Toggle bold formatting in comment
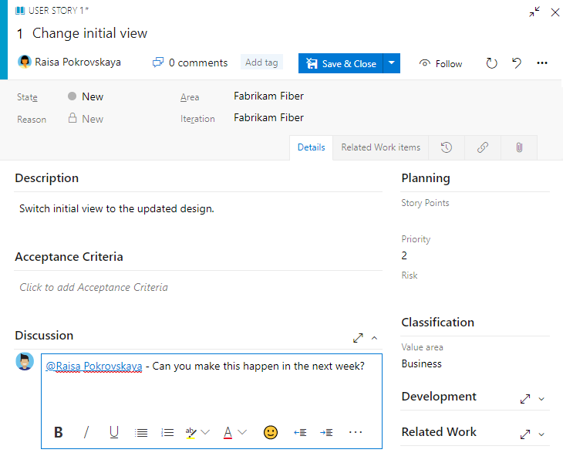The width and height of the screenshot is (563, 463). tap(59, 433)
